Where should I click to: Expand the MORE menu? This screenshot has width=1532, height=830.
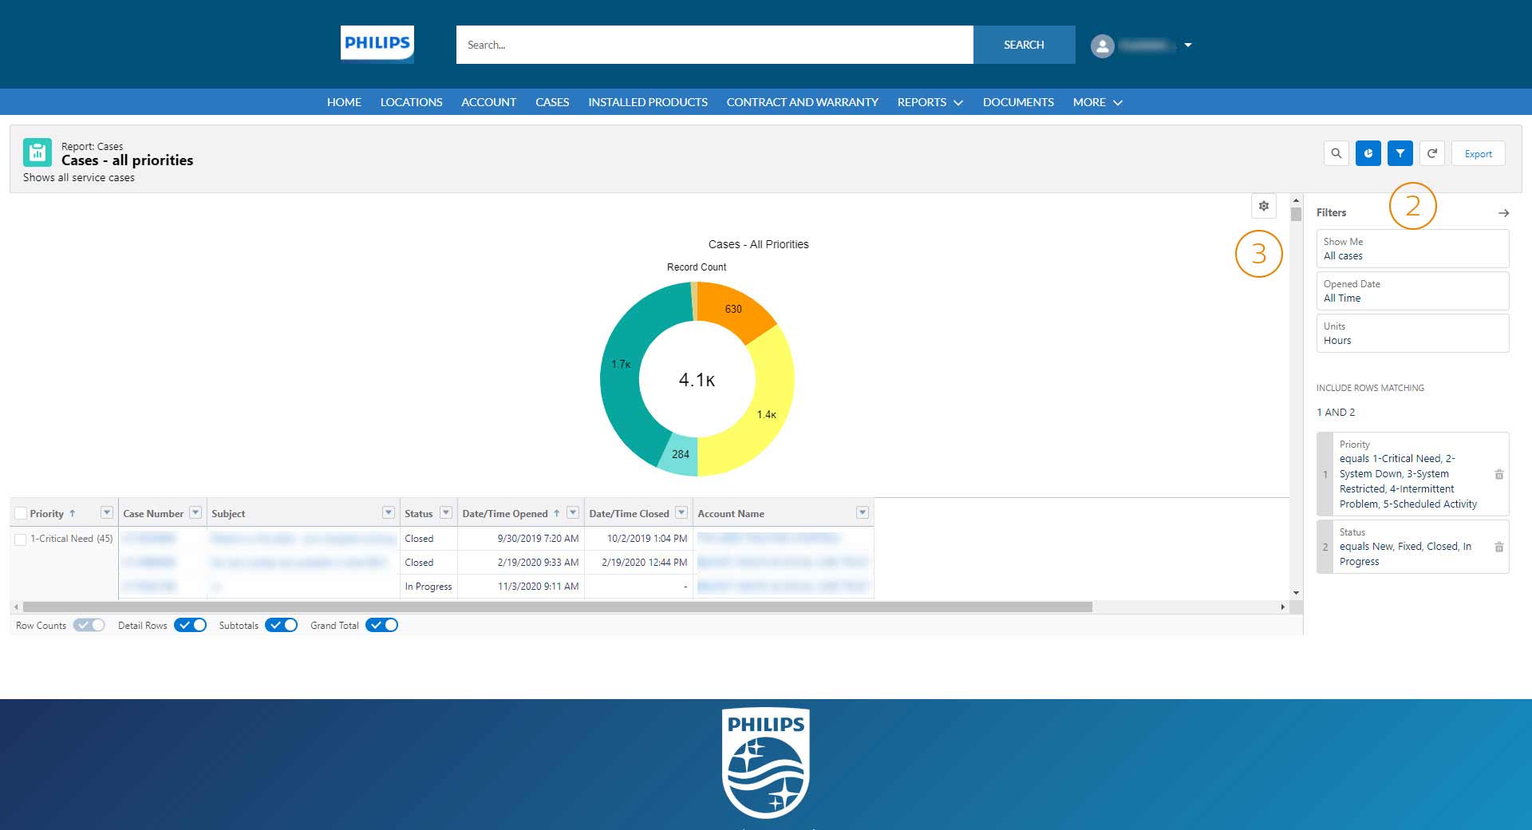[x=1097, y=102]
